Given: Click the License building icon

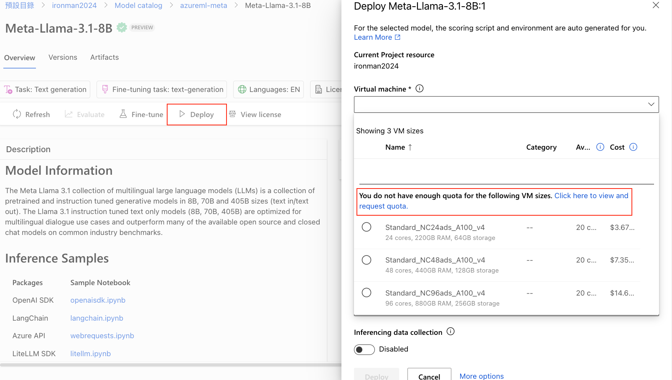Looking at the screenshot, I should point(318,89).
